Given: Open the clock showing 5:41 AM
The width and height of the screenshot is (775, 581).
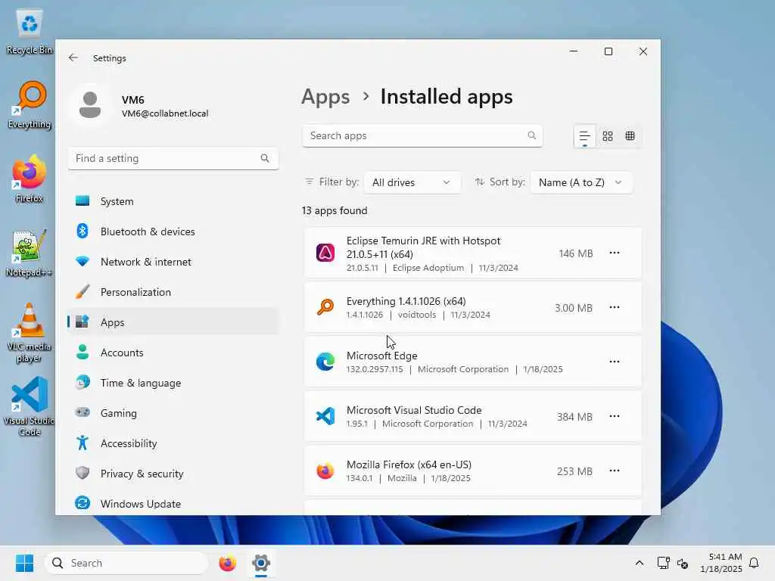Looking at the screenshot, I should coord(721,563).
